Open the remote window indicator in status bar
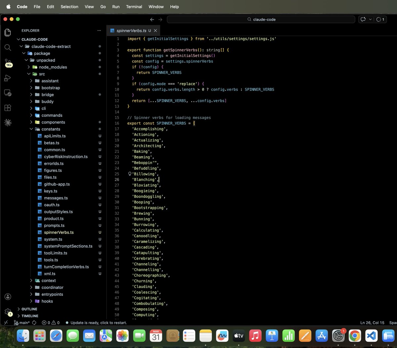 click(x=6, y=323)
